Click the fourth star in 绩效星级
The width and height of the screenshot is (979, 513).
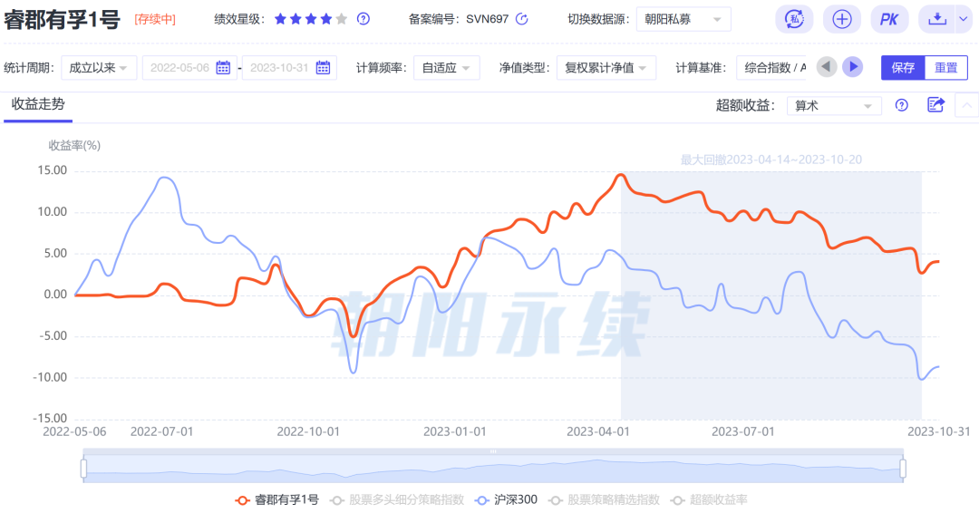point(326,19)
